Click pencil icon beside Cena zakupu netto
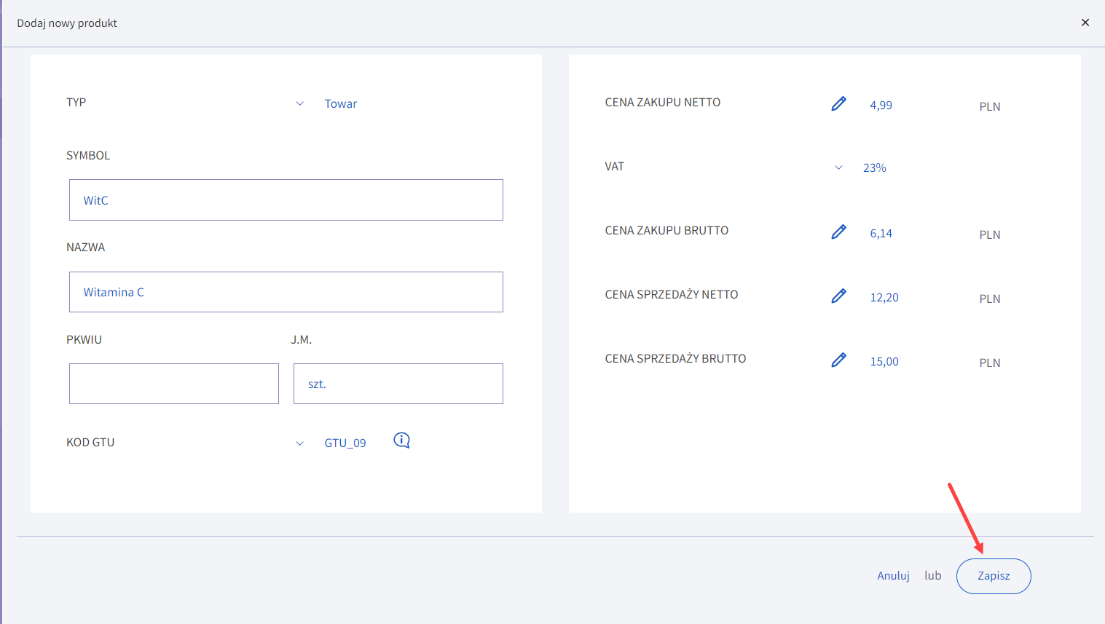The image size is (1105, 624). pyautogui.click(x=838, y=104)
